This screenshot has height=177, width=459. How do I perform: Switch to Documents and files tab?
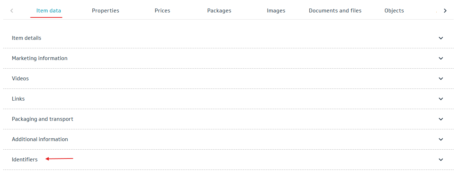pyautogui.click(x=335, y=11)
